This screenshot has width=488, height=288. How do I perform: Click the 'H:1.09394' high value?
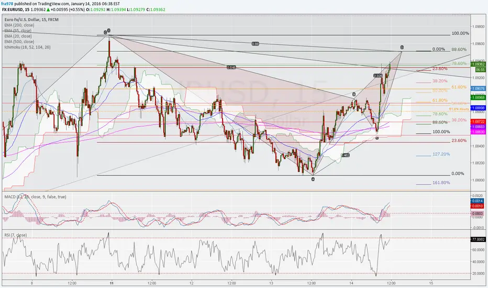pos(116,9)
